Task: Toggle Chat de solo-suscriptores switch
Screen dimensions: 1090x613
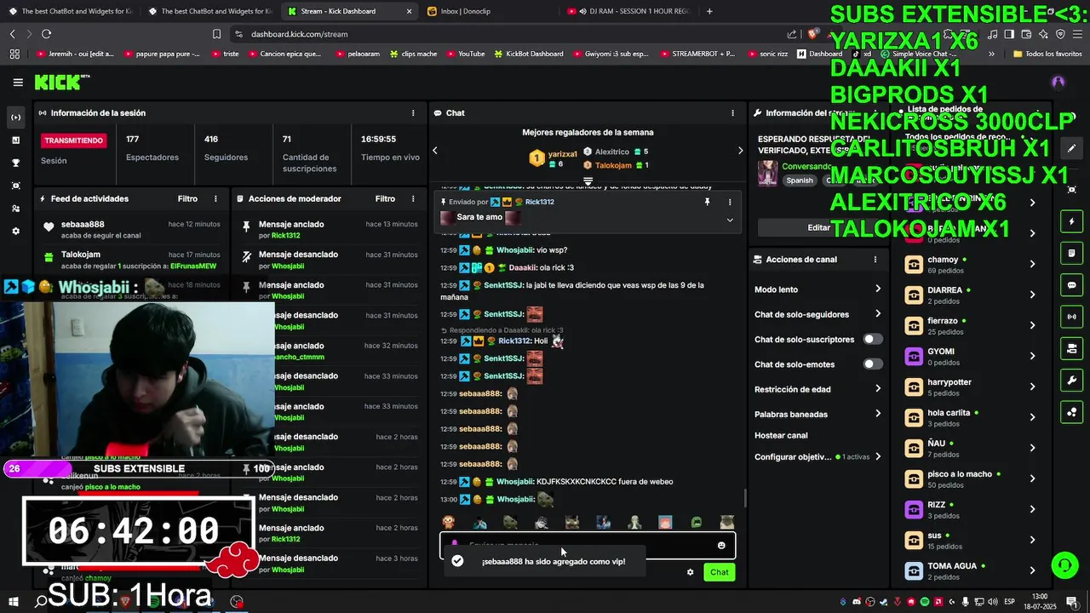Action: 873,339
